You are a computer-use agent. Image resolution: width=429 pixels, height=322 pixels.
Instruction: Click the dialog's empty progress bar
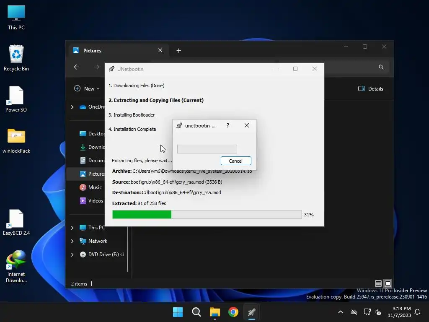click(x=207, y=149)
